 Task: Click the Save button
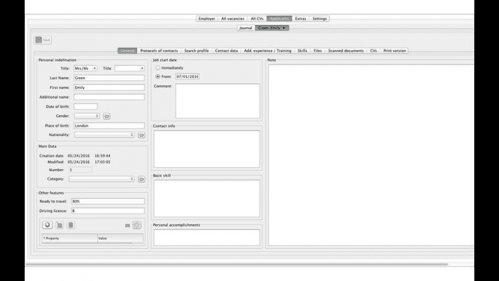tap(43, 40)
